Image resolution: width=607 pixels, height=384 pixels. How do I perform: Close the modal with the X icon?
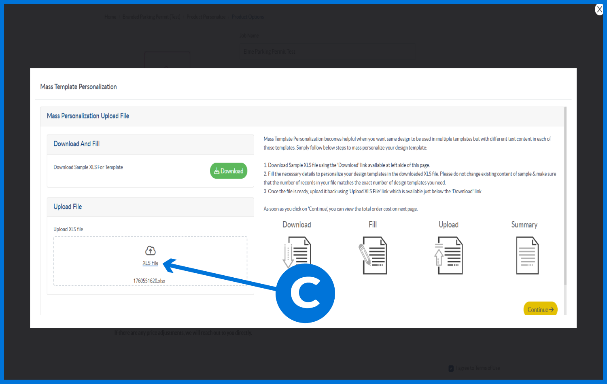tap(599, 9)
